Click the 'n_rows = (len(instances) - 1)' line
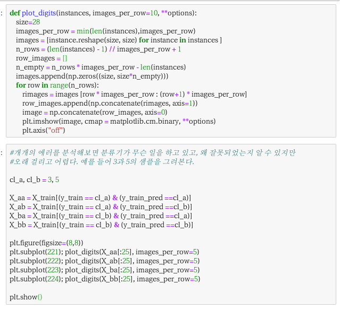Screen dimensions: 340x309 (x=98, y=49)
